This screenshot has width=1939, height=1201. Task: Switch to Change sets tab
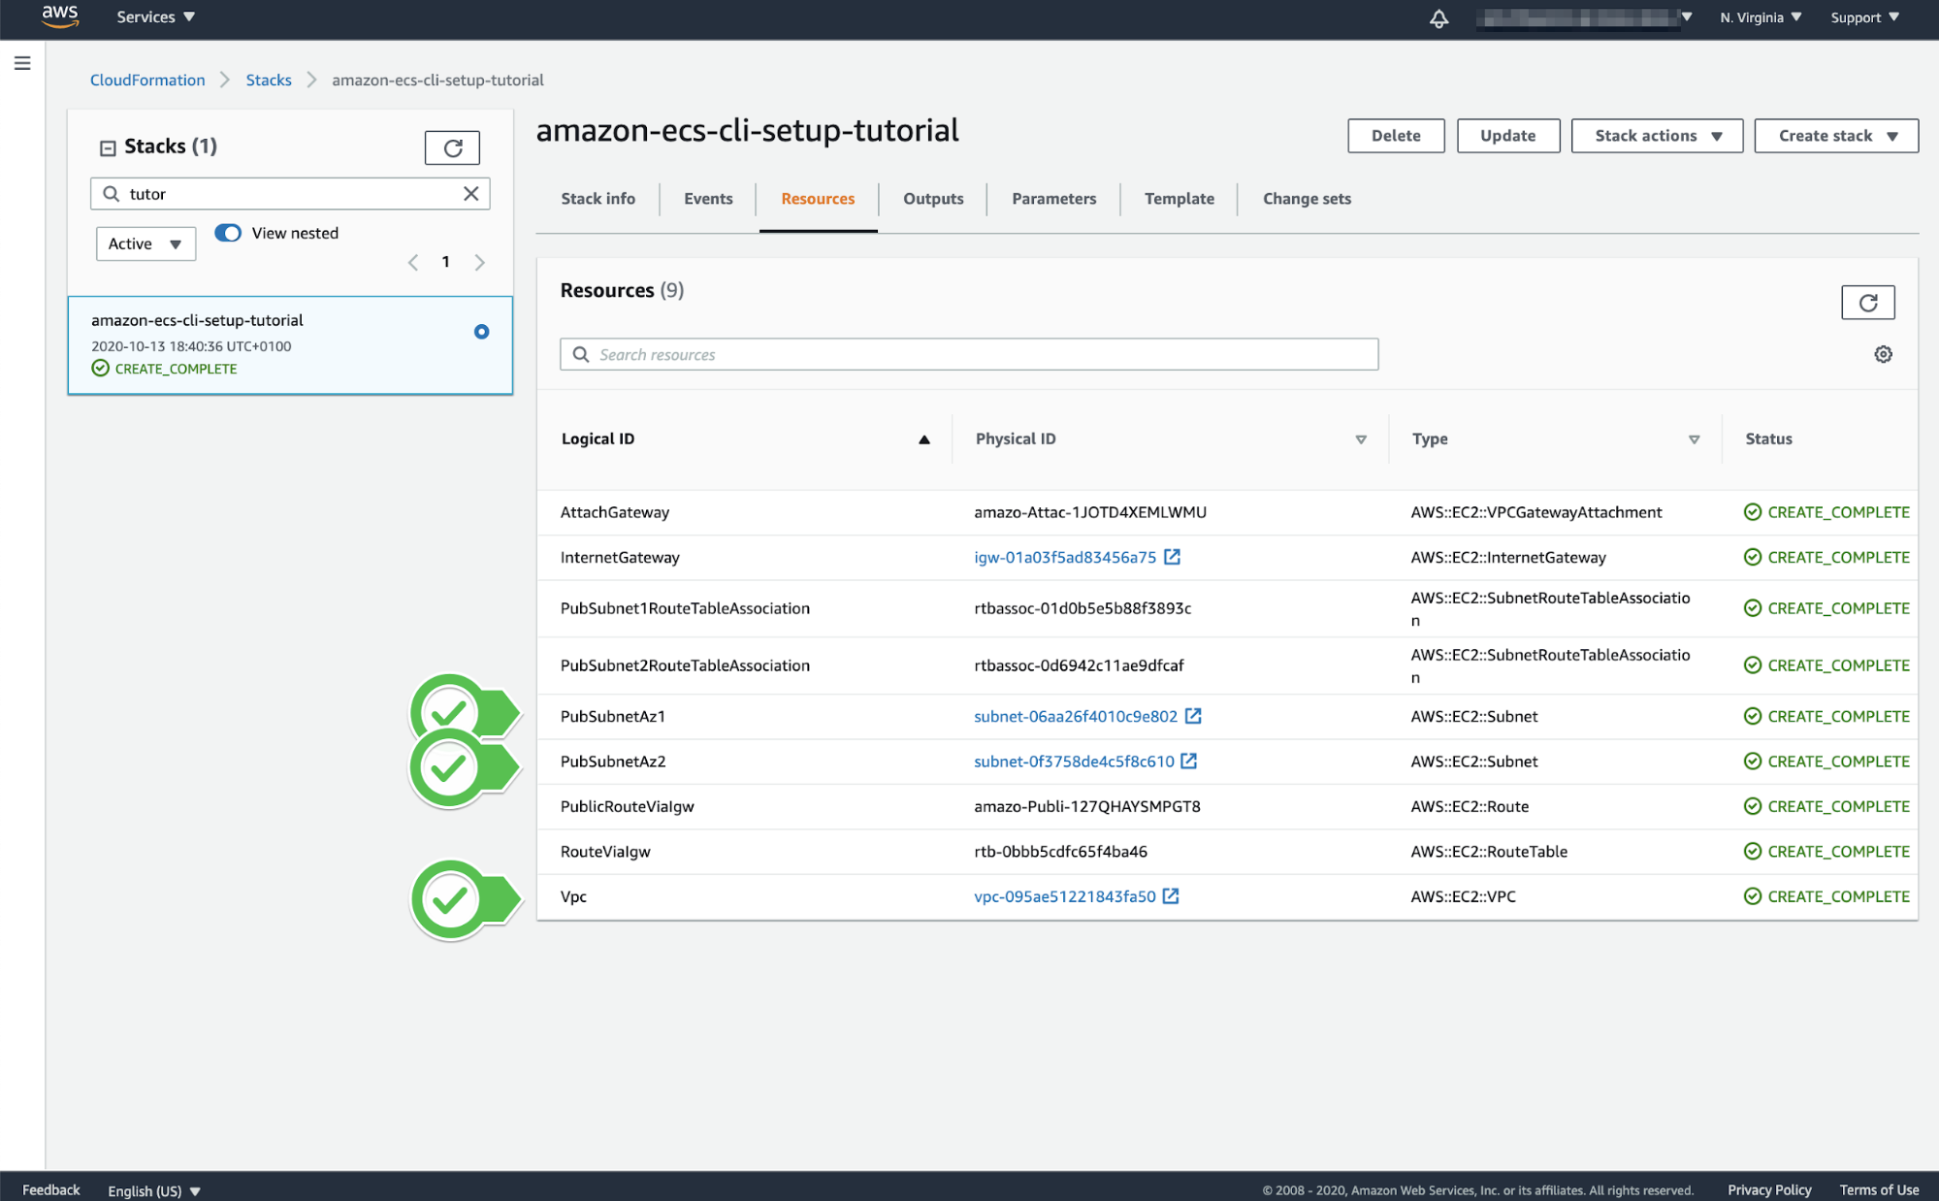1307,198
